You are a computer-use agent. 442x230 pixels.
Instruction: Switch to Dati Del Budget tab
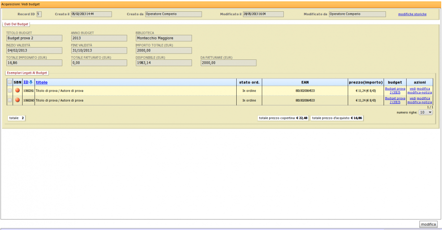pos(17,24)
